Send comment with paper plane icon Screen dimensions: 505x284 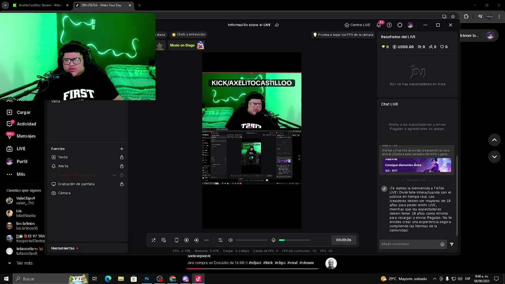pyautogui.click(x=452, y=244)
